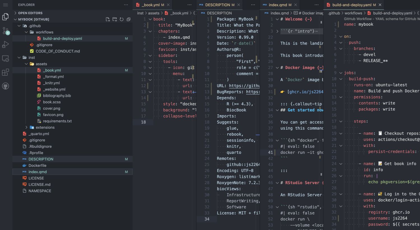Open Dockerfile from the explorer

(37, 165)
